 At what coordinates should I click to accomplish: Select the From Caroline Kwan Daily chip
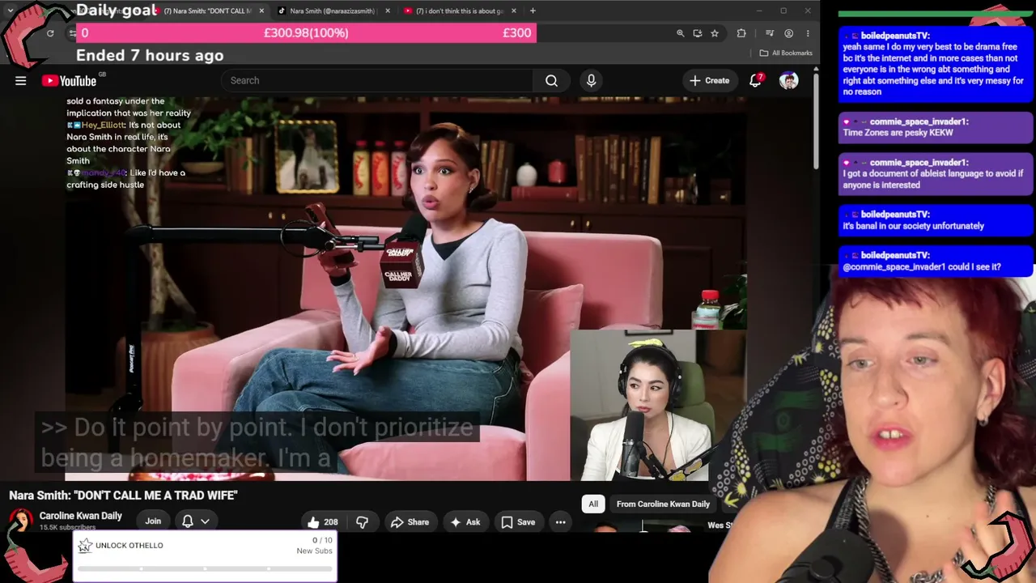663,504
